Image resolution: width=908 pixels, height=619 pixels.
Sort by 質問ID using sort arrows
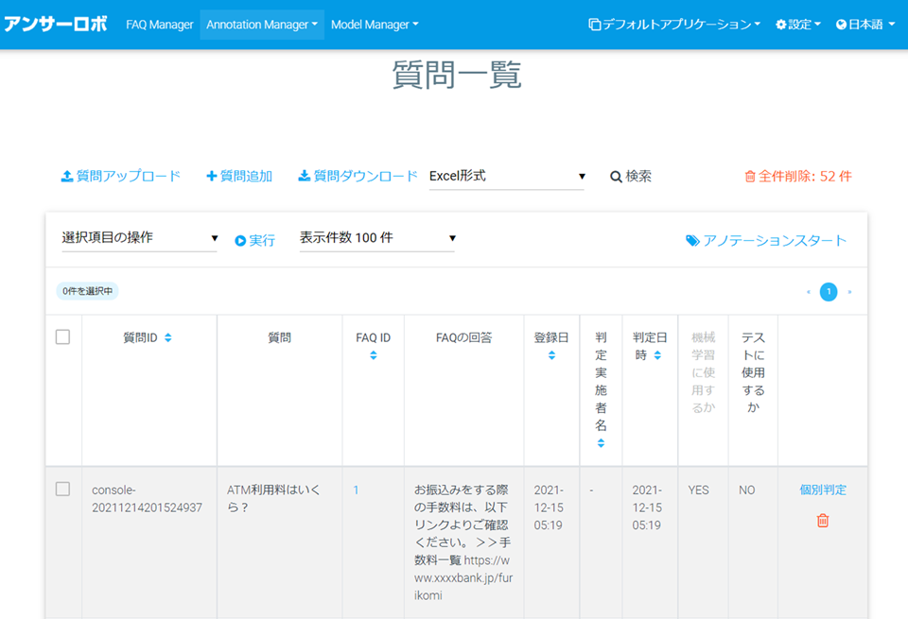coord(168,337)
